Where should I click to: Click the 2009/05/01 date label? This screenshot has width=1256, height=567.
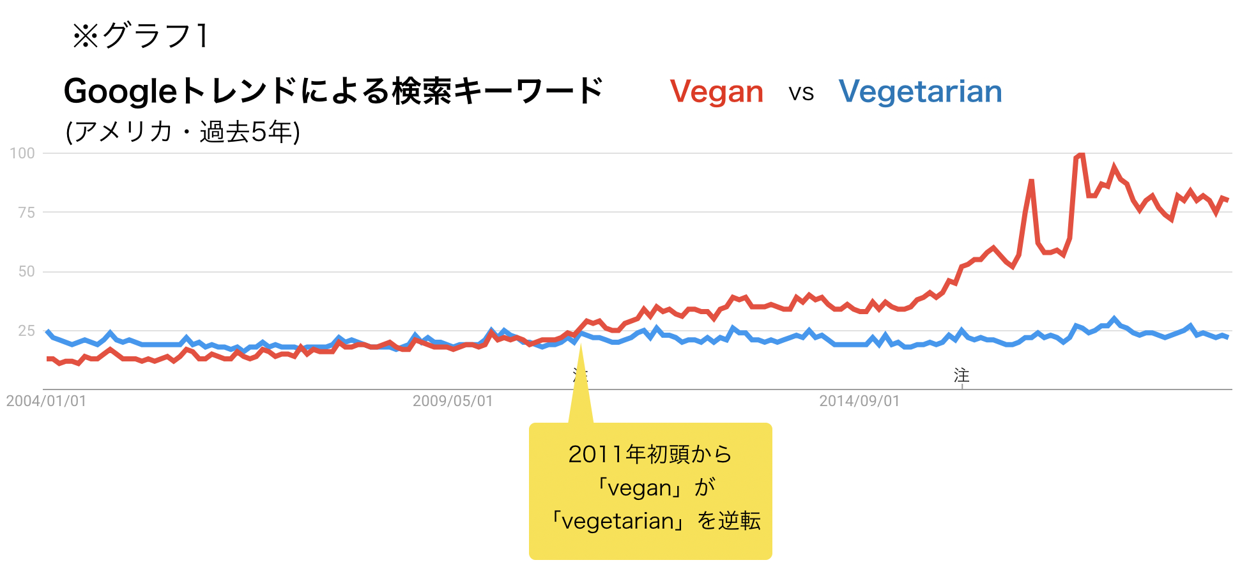click(452, 401)
